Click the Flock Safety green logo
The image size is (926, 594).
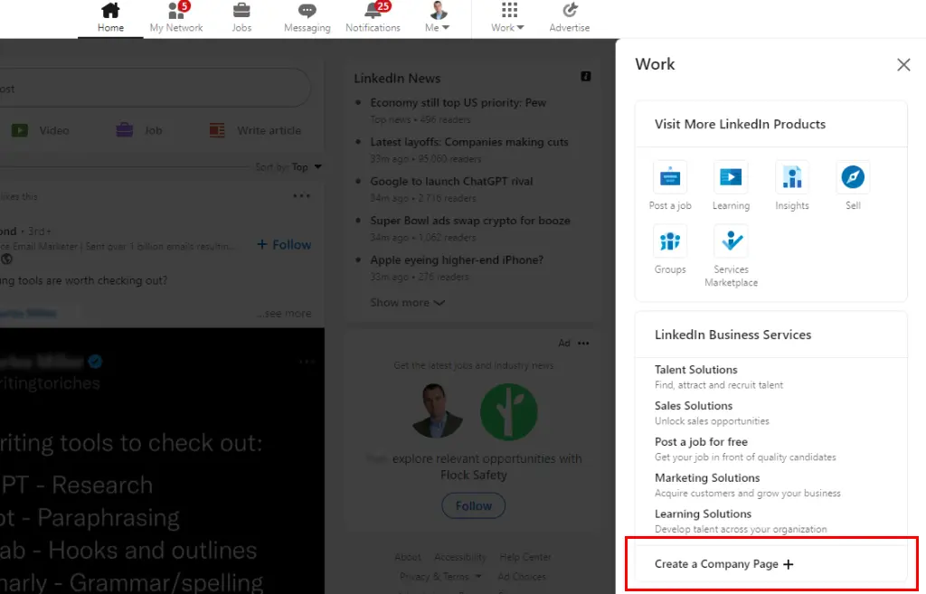pyautogui.click(x=508, y=411)
